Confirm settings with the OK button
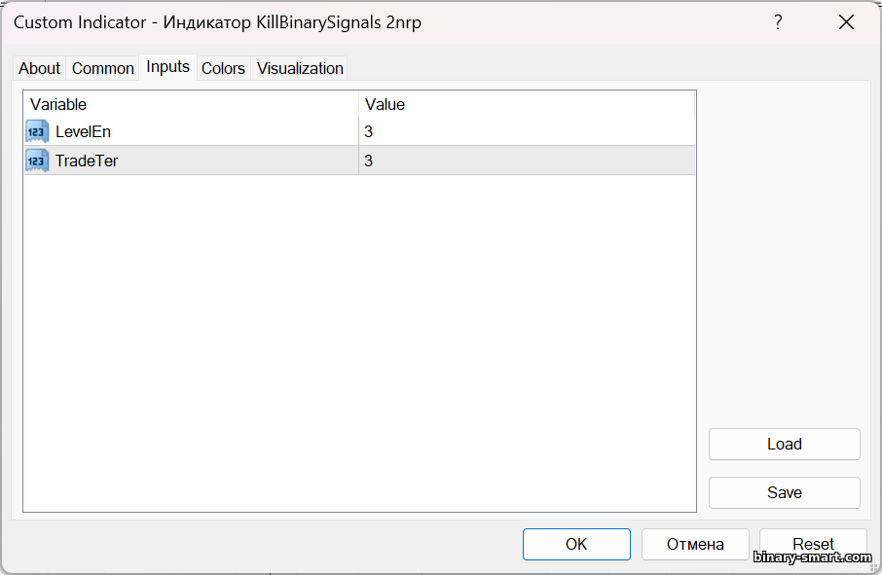Image resolution: width=882 pixels, height=575 pixels. [576, 544]
